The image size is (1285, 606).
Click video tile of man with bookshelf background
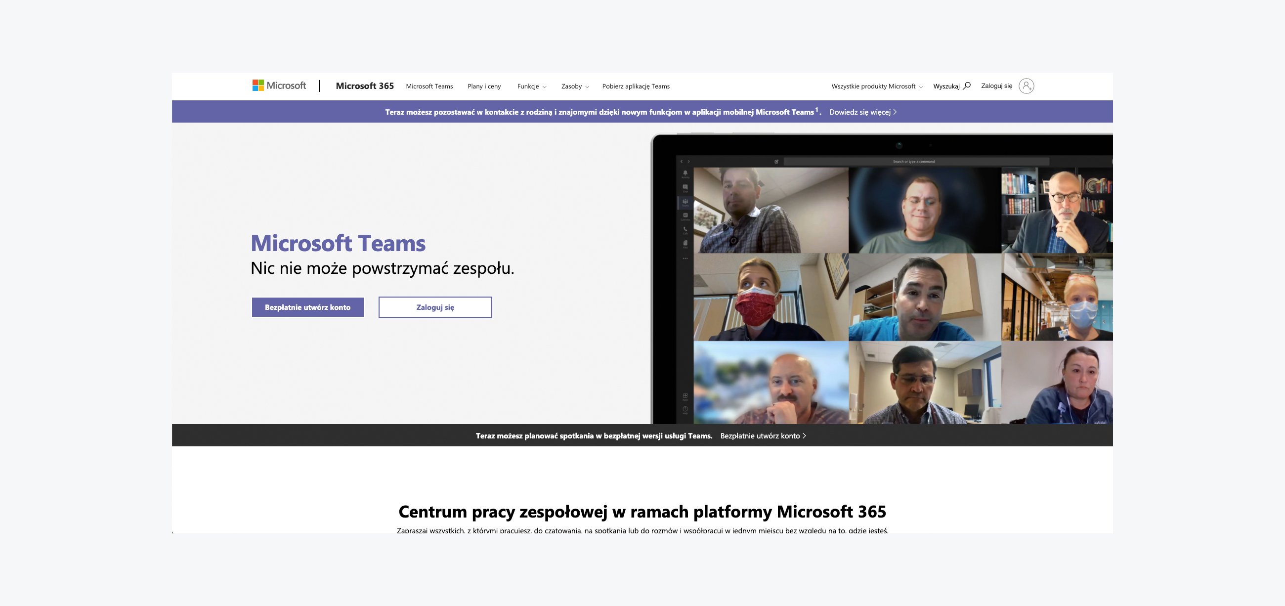coord(1057,210)
